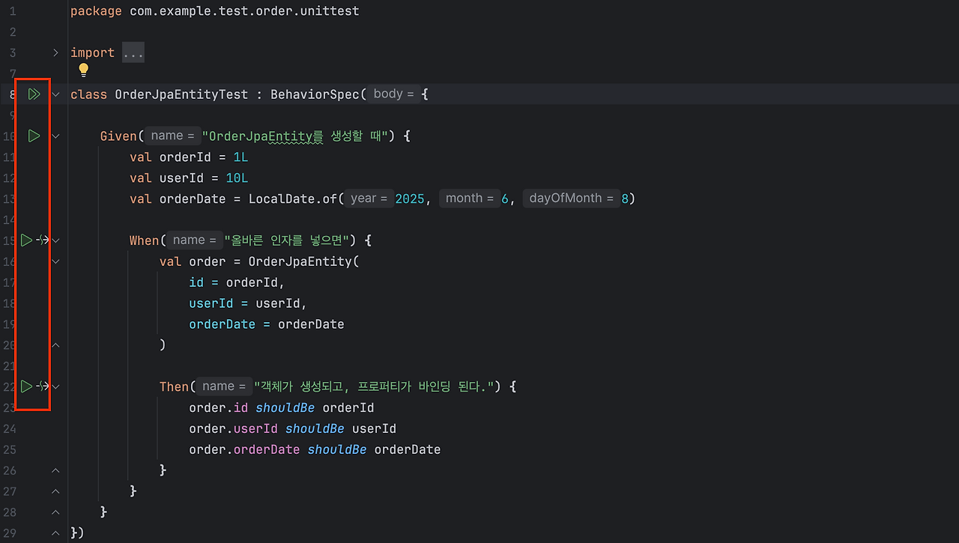Image resolution: width=959 pixels, height=543 pixels.
Task: Click the 'dayOfMonth =' inlay hint
Action: click(571, 198)
